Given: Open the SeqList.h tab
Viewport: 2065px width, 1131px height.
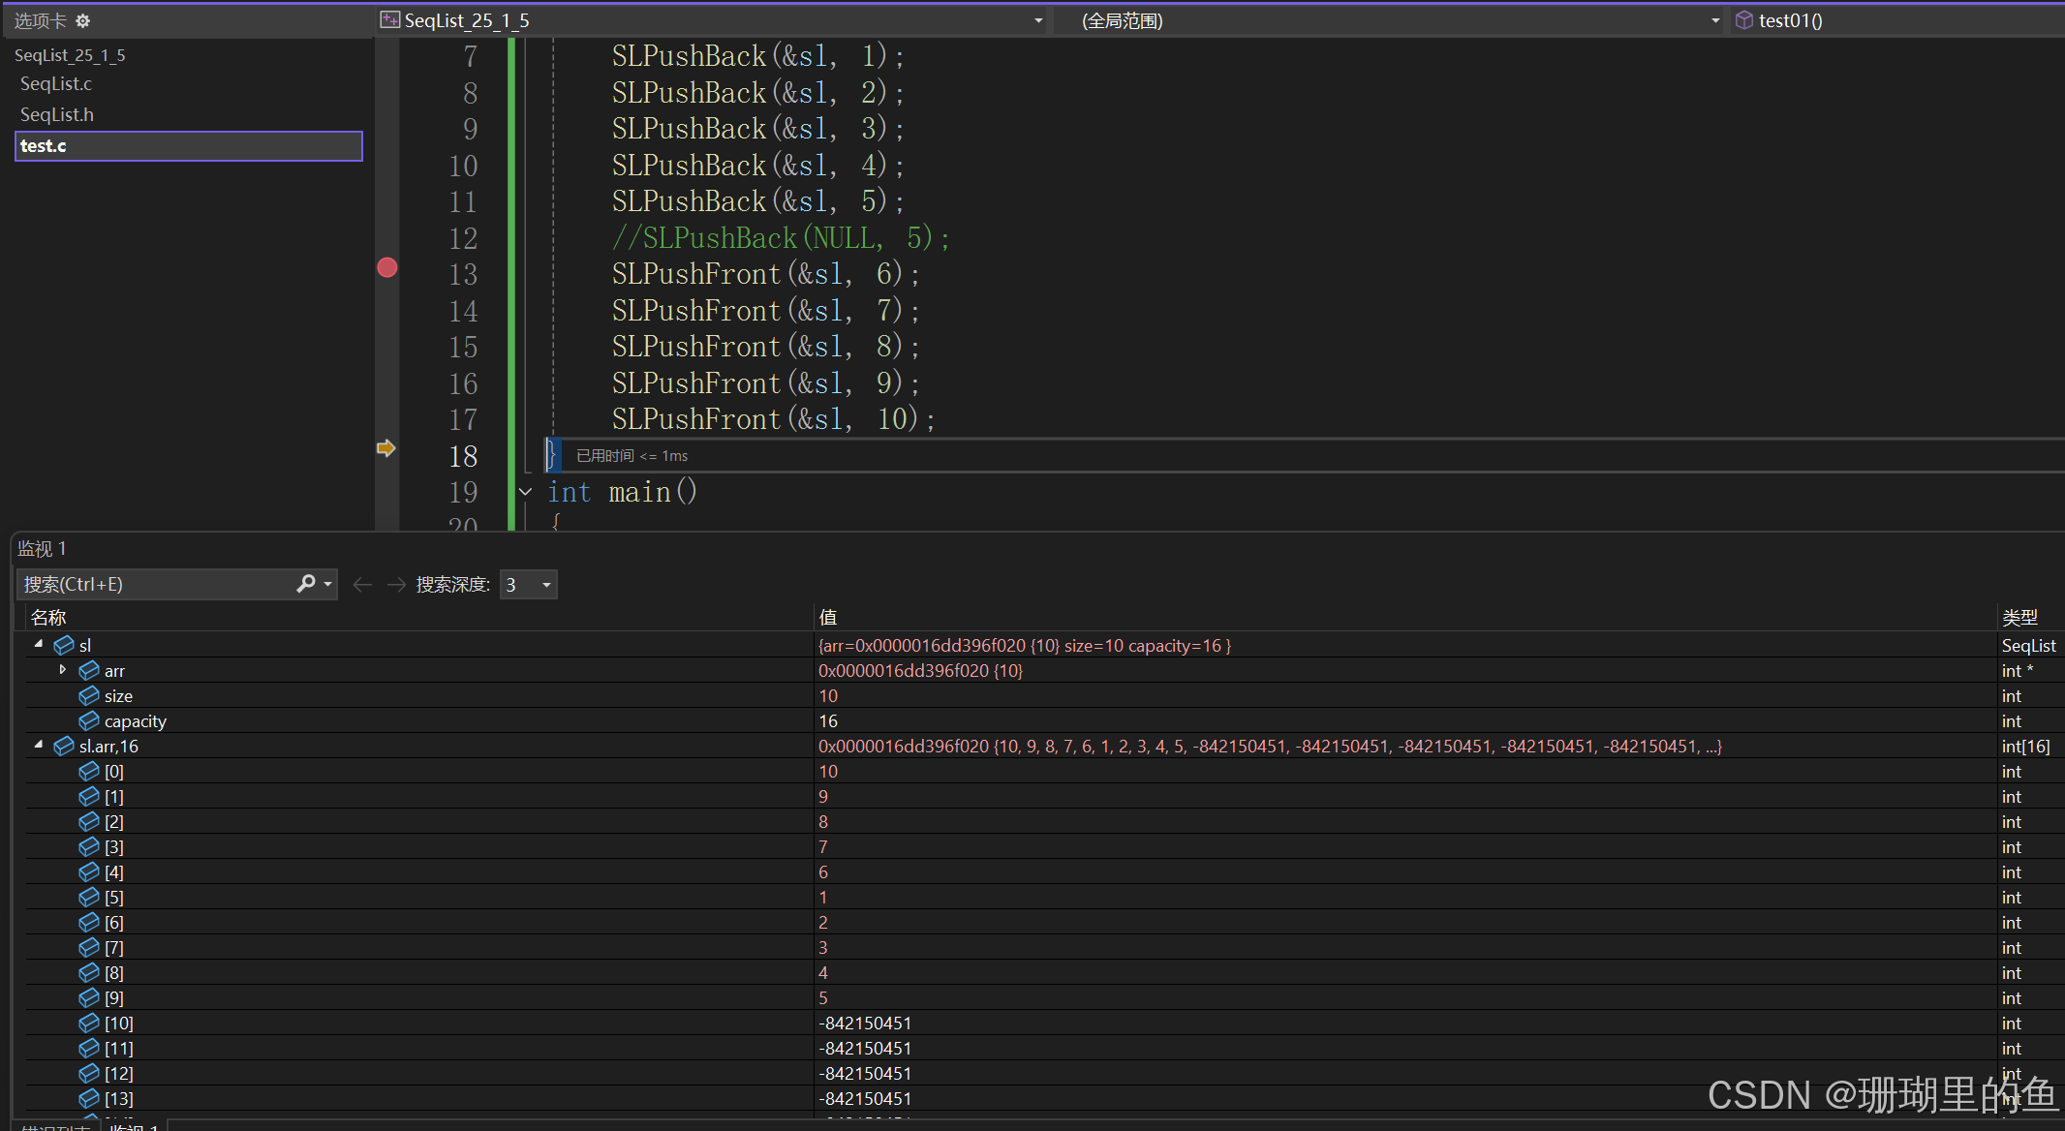Looking at the screenshot, I should [57, 115].
